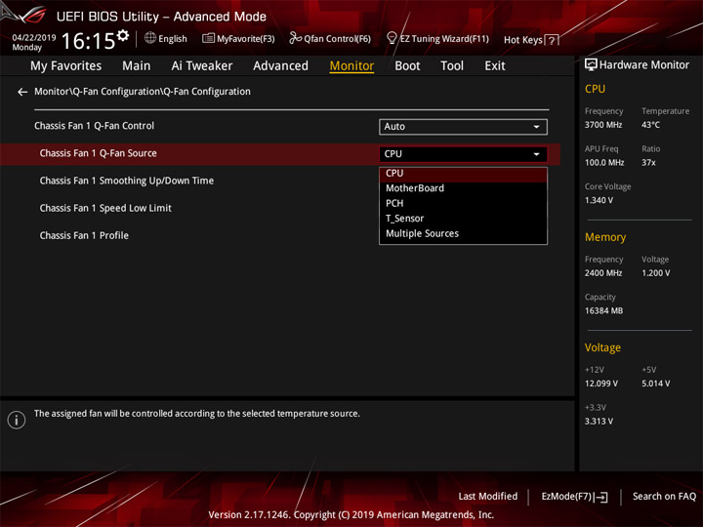Image resolution: width=703 pixels, height=527 pixels.
Task: Click the breadcrumb path Monitor\Q-Fan Configuration
Action: pyautogui.click(x=143, y=92)
